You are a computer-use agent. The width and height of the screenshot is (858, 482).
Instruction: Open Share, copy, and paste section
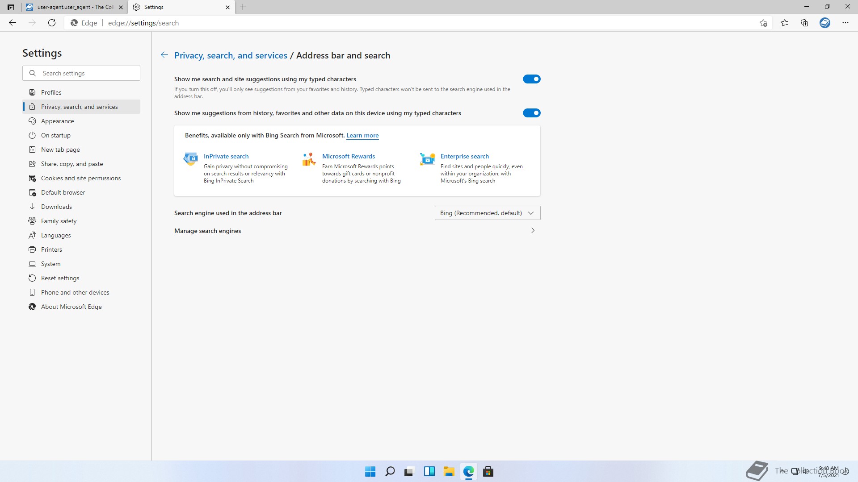point(81,164)
